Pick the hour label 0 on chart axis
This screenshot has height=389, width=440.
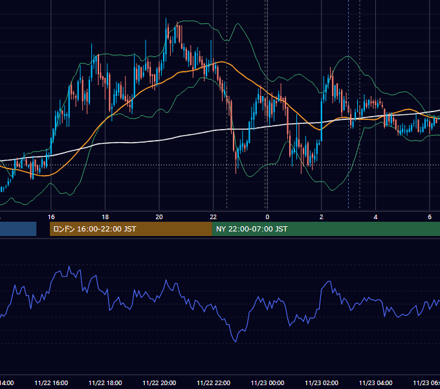267,217
